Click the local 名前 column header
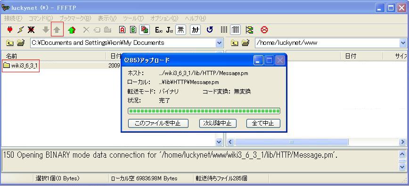The width and height of the screenshot is (409, 186). coord(54,56)
